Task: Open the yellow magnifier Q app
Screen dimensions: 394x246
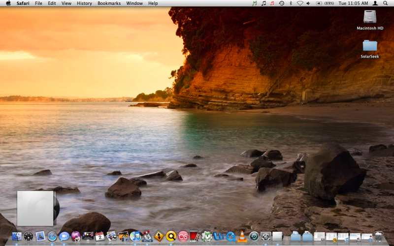Action: coord(171,236)
